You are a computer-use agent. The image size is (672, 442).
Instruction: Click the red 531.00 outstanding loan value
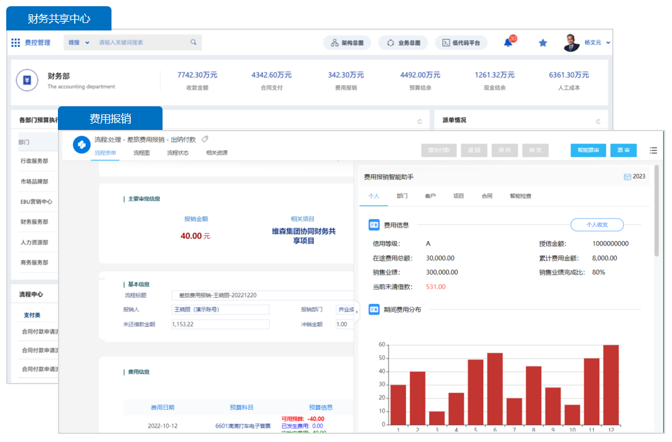436,287
